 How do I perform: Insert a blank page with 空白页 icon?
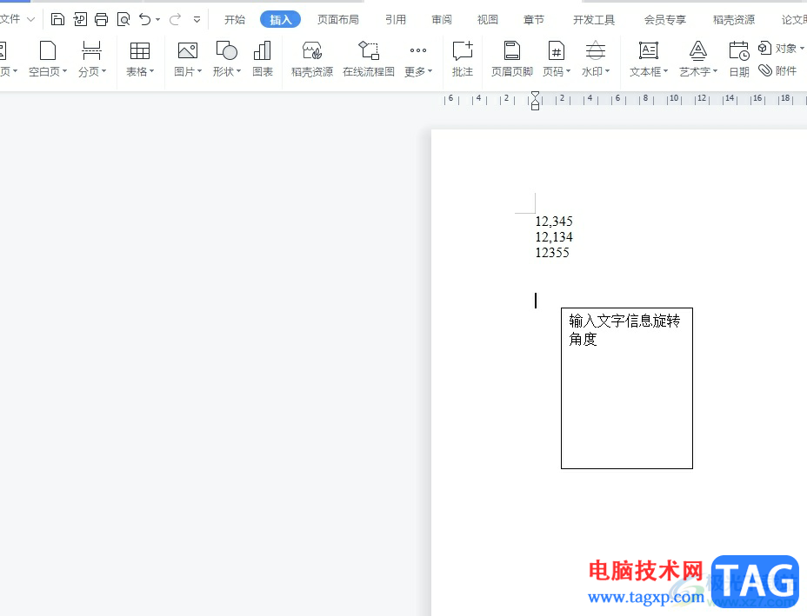point(47,51)
